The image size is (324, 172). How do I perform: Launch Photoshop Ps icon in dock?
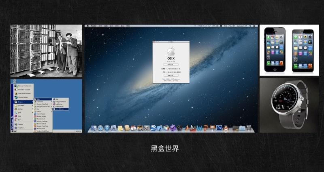click(219, 128)
